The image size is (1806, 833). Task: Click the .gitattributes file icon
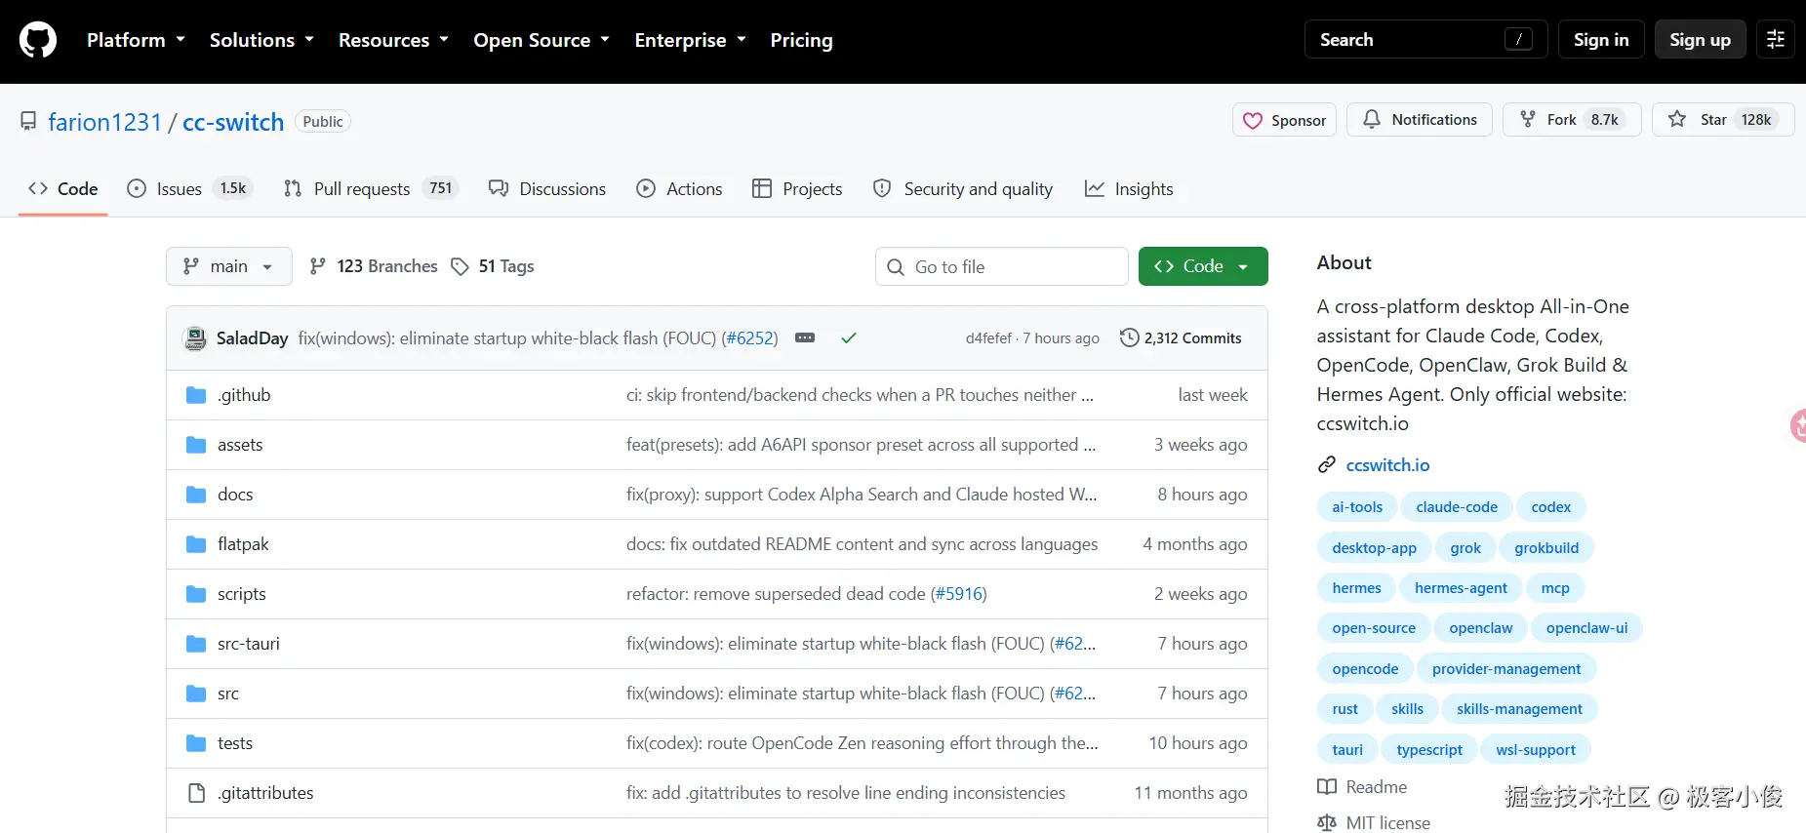(x=196, y=793)
